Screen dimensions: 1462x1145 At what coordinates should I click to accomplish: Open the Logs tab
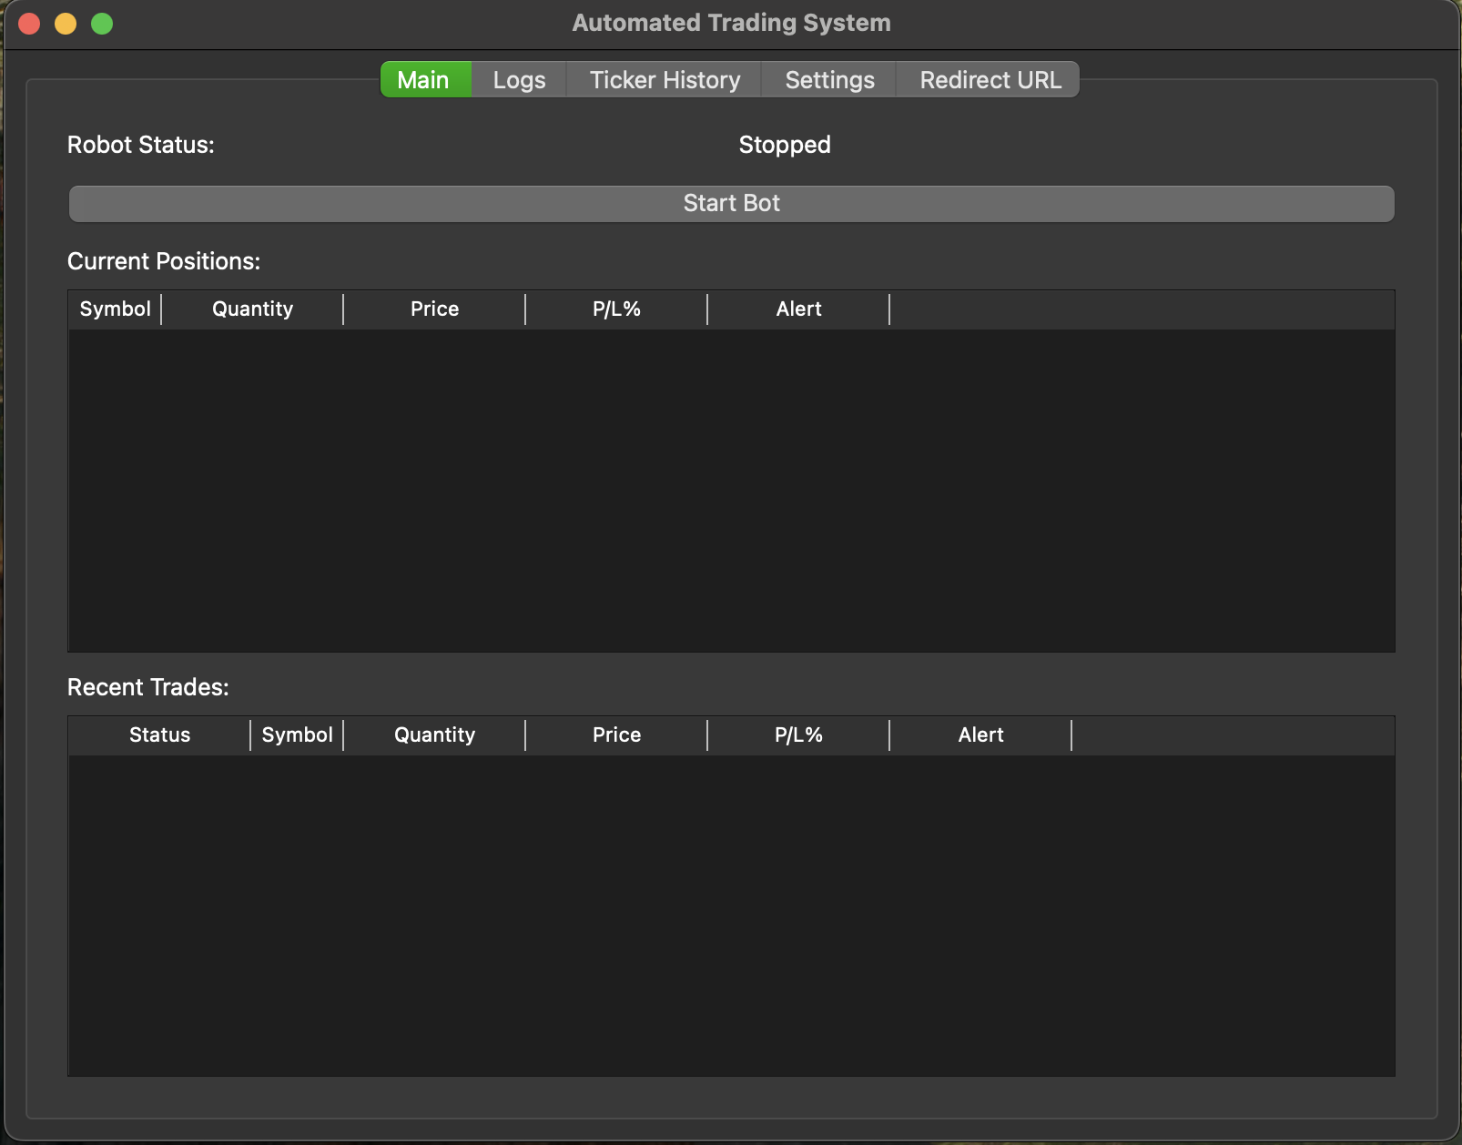click(519, 80)
